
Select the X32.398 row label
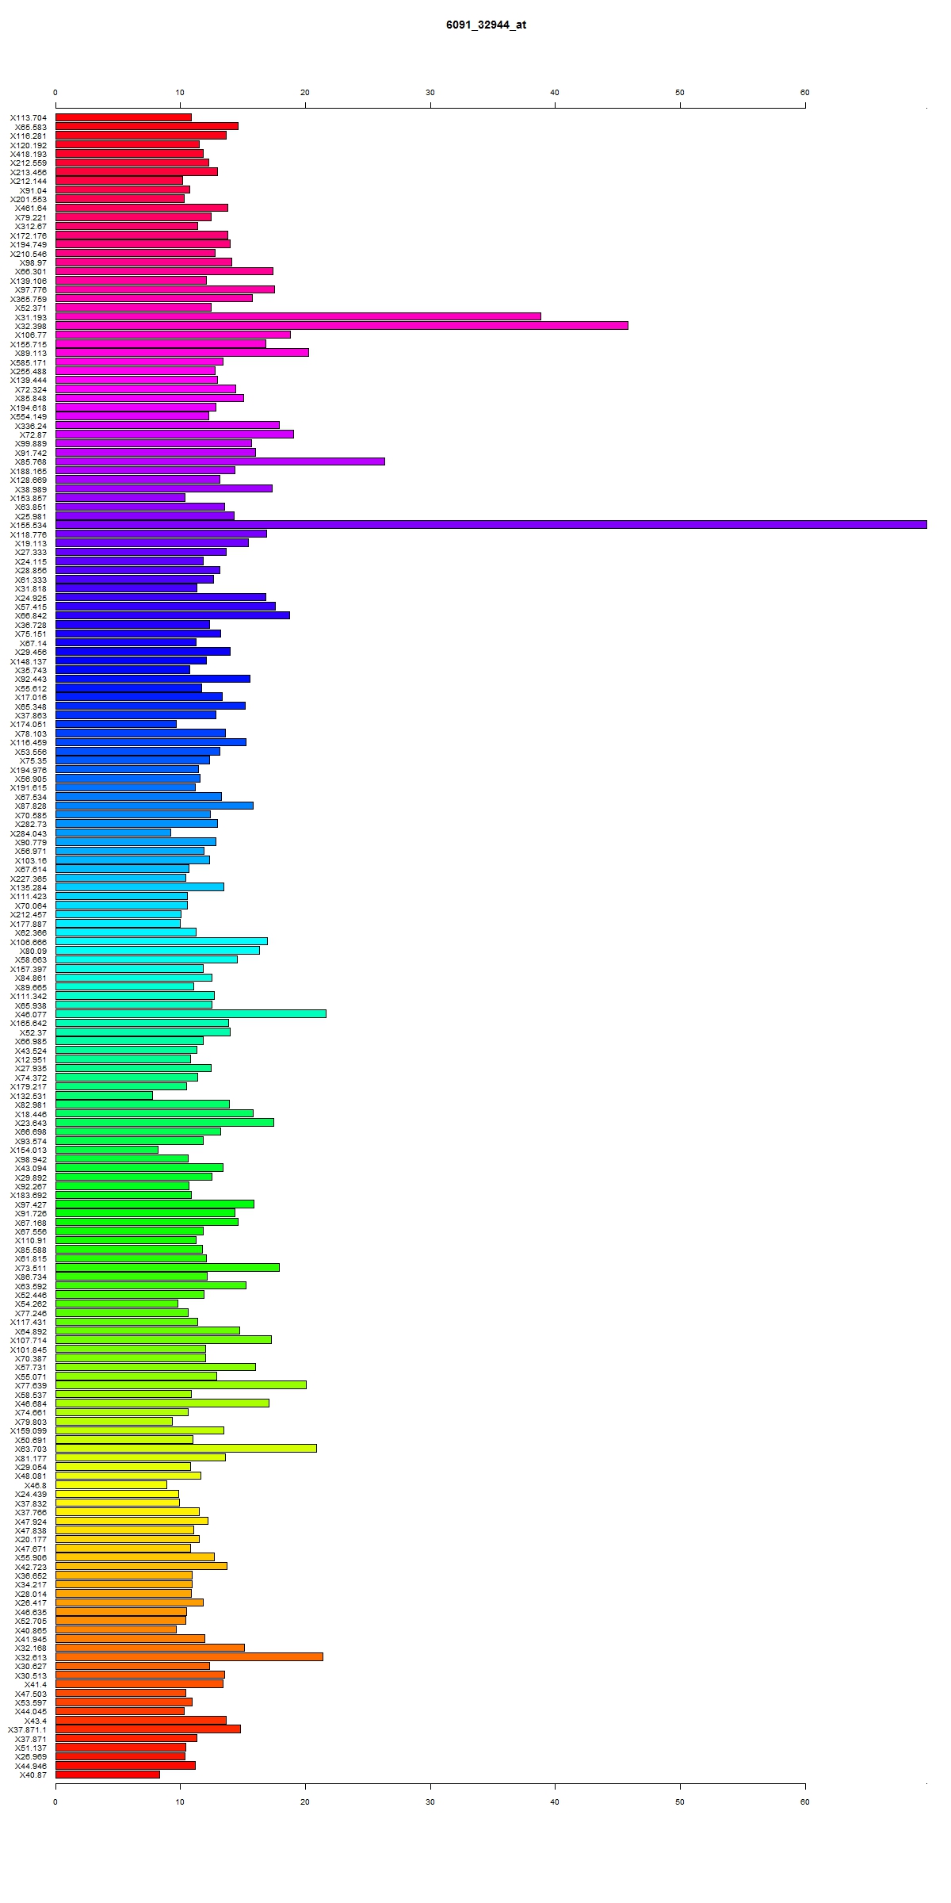pos(31,327)
